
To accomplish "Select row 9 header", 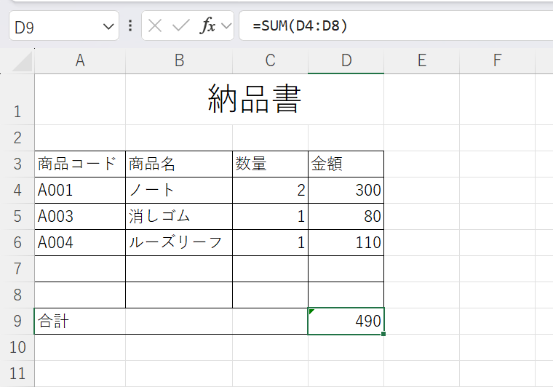I will click(17, 321).
